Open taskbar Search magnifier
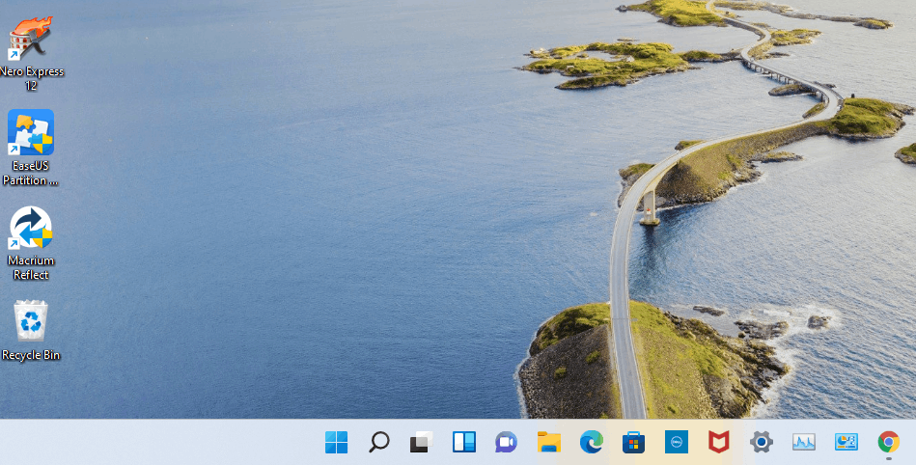Screen dimensions: 916x465 (x=378, y=442)
